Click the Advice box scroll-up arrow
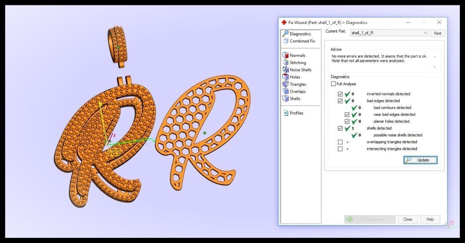The width and height of the screenshot is (465, 243). click(x=434, y=57)
